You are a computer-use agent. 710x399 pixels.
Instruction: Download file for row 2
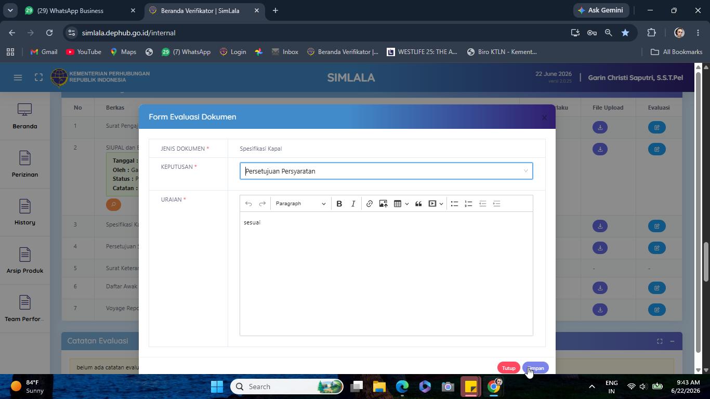pos(600,149)
